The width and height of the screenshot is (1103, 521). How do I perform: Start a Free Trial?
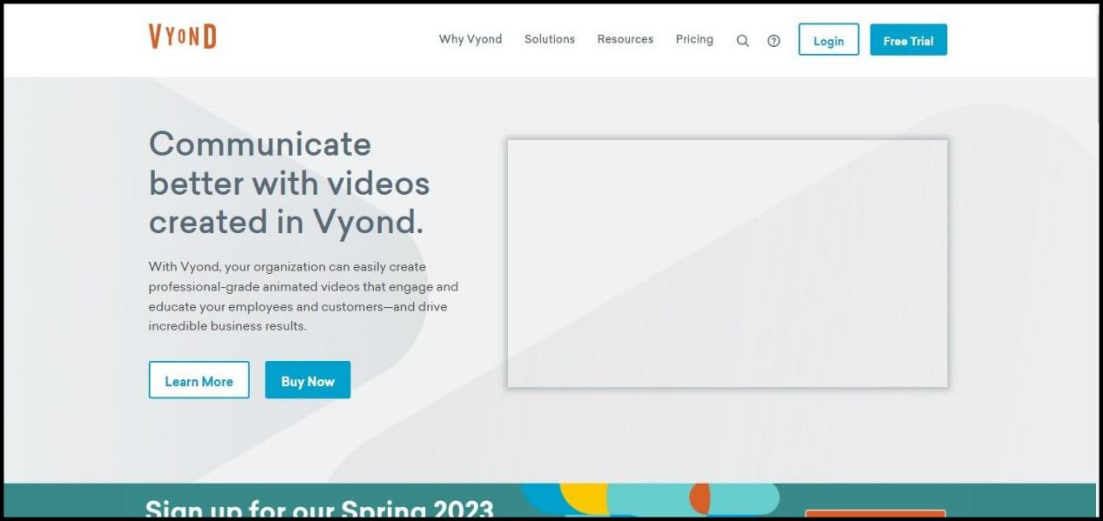908,40
